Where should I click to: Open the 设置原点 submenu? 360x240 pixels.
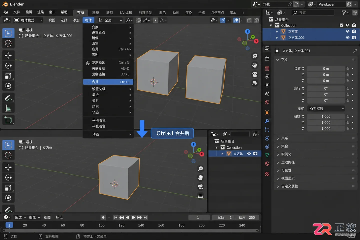pyautogui.click(x=108, y=32)
